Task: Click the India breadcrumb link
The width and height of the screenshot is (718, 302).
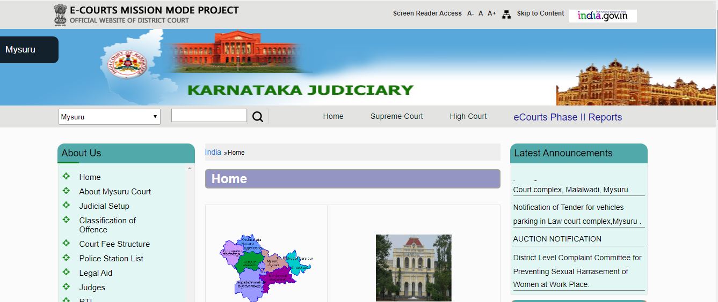Action: [213, 152]
